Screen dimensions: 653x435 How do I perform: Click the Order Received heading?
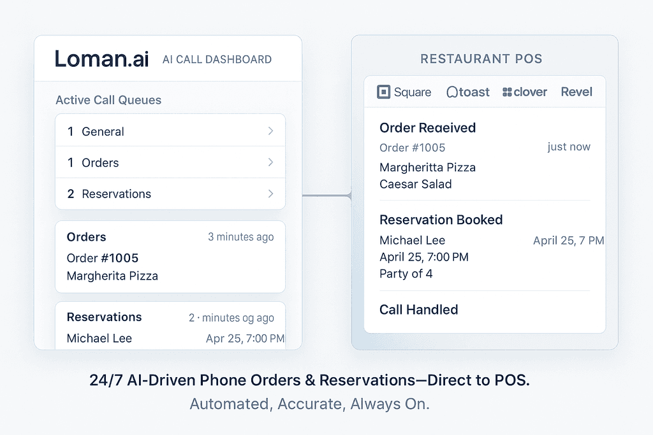(x=427, y=127)
